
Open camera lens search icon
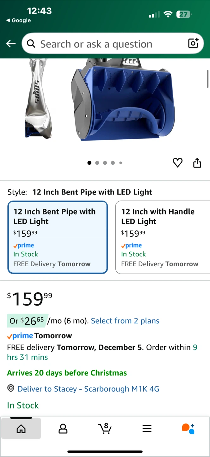pos(193,43)
